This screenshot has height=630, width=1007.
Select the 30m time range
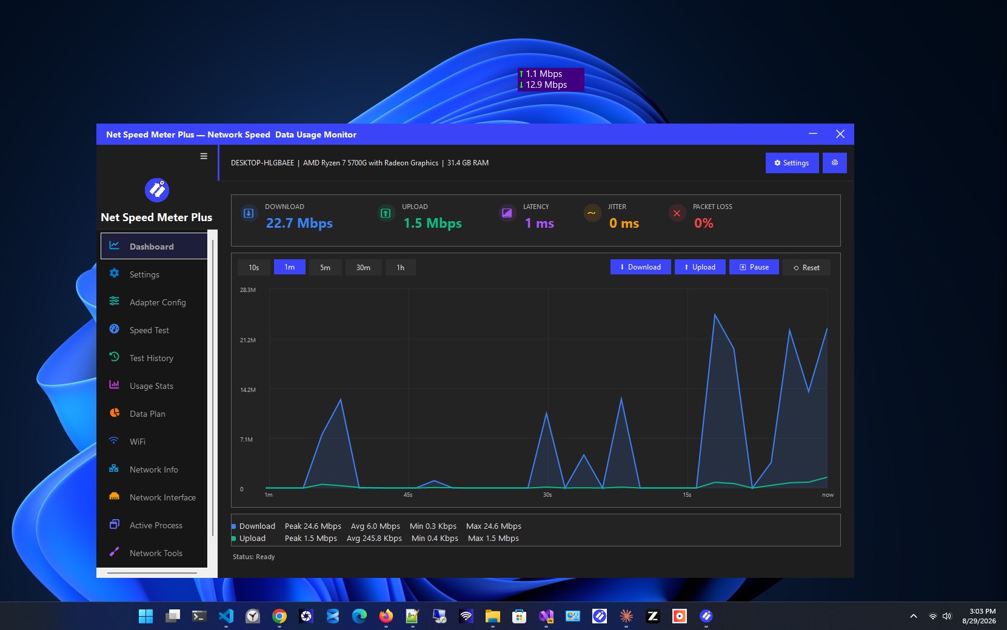(363, 267)
